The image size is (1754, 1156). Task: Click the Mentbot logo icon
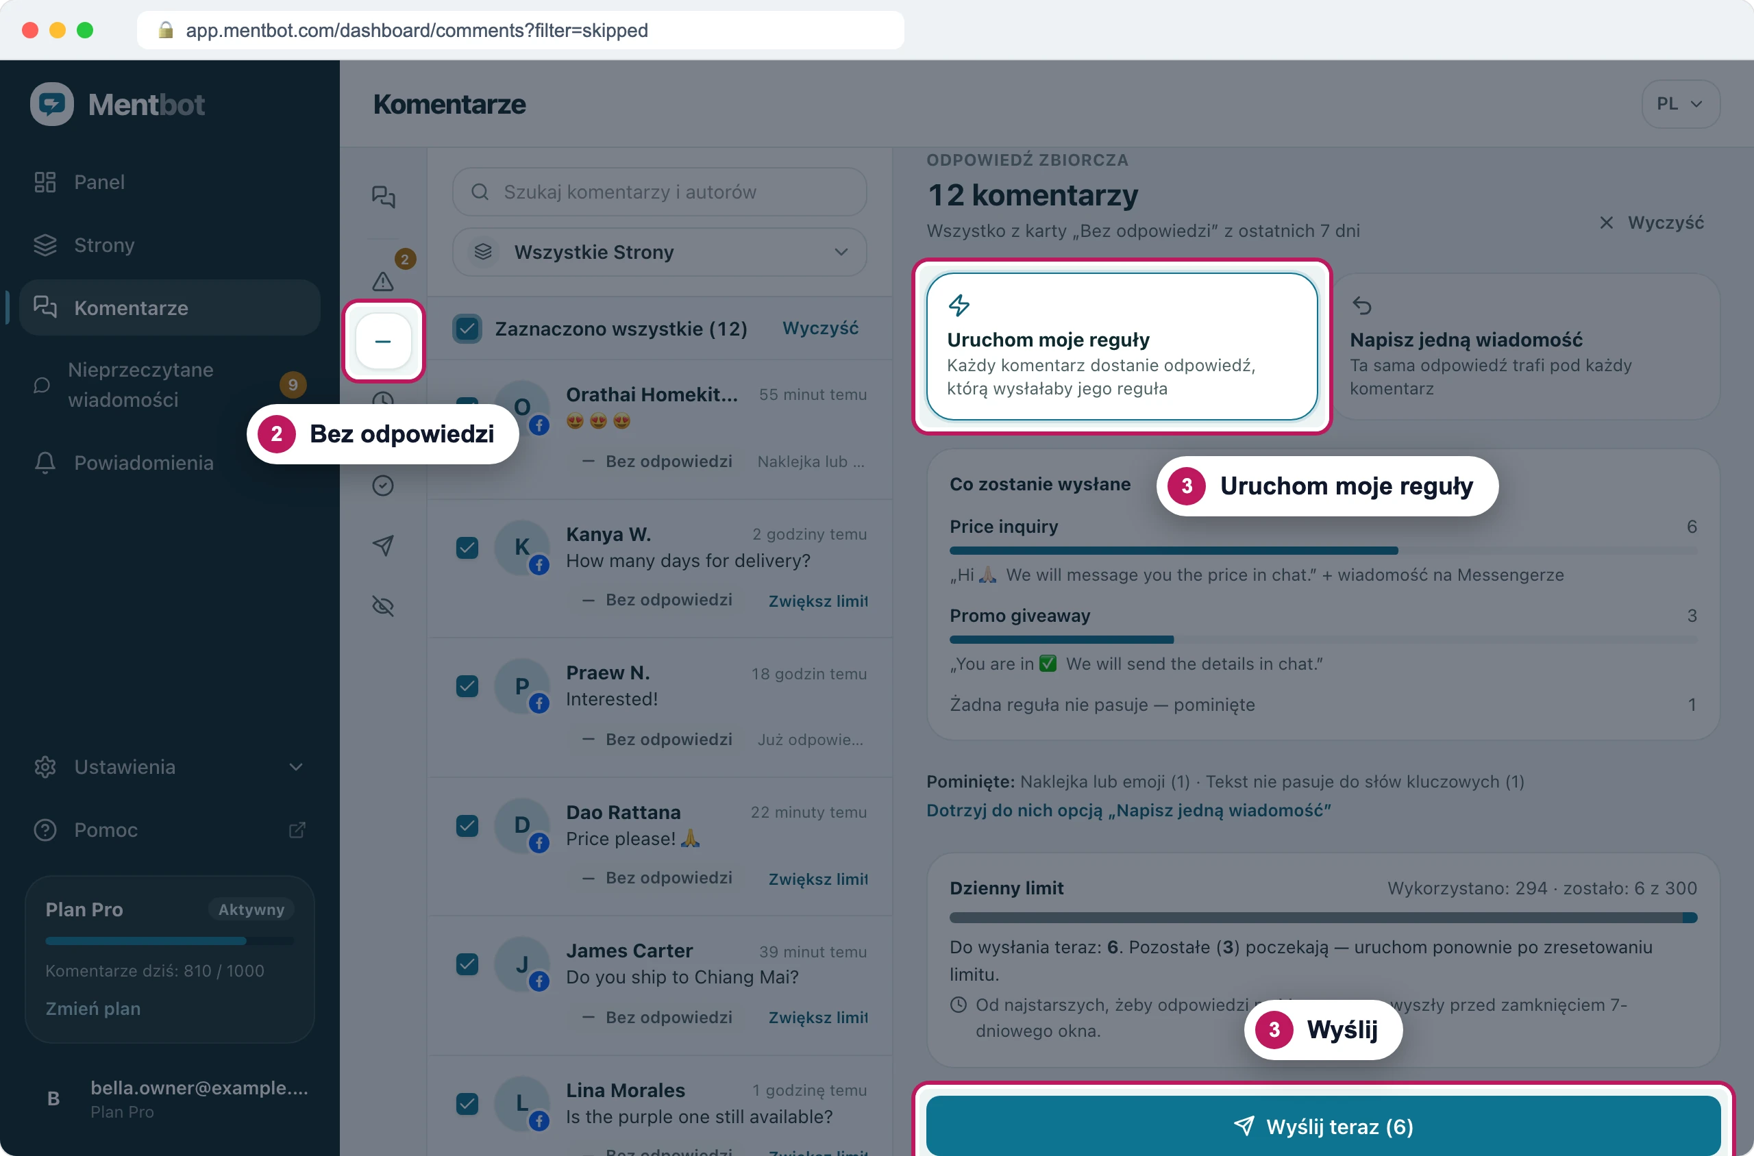(x=51, y=104)
